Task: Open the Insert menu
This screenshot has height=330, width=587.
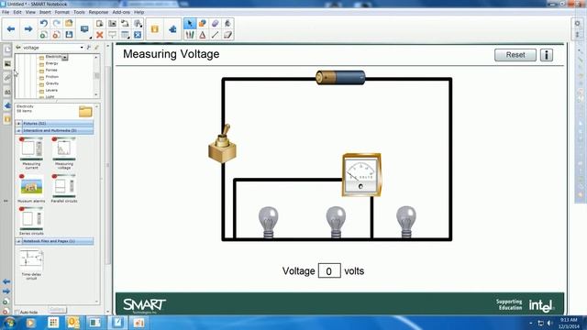Action: tap(45, 12)
